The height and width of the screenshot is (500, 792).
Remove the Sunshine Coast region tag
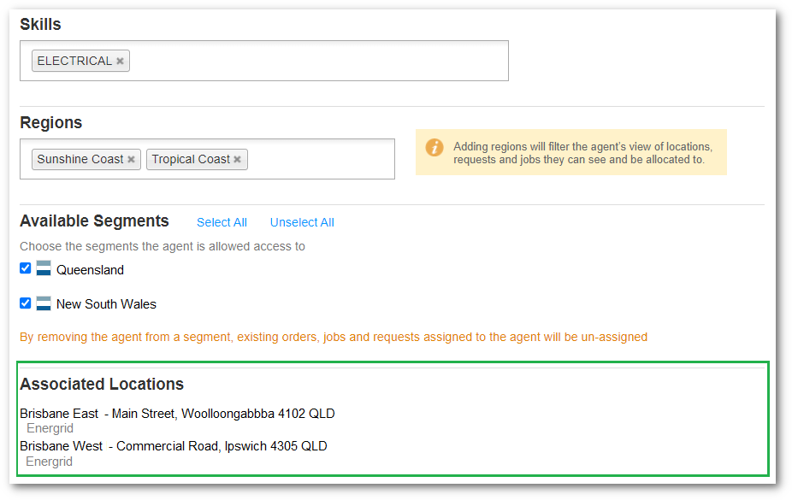click(x=131, y=160)
